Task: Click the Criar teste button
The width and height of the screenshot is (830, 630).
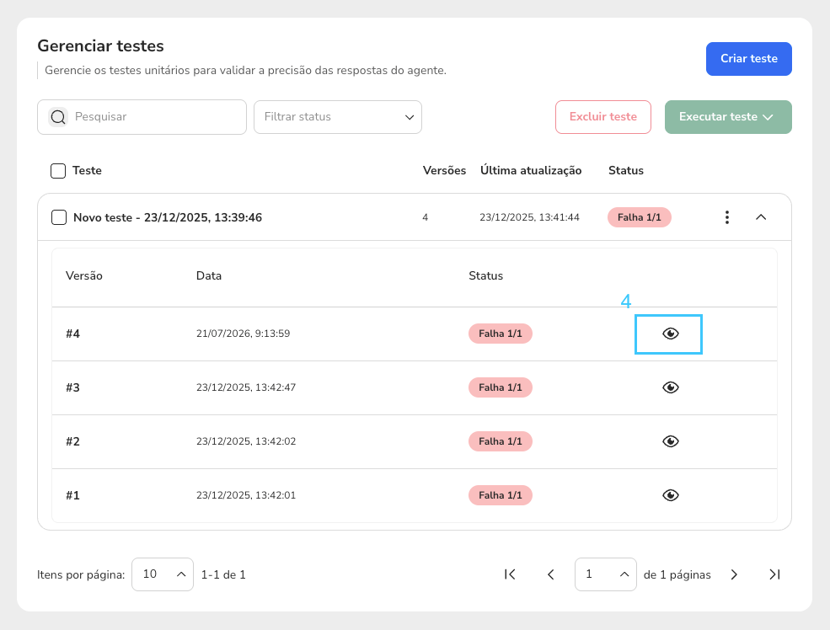Action: (x=749, y=59)
